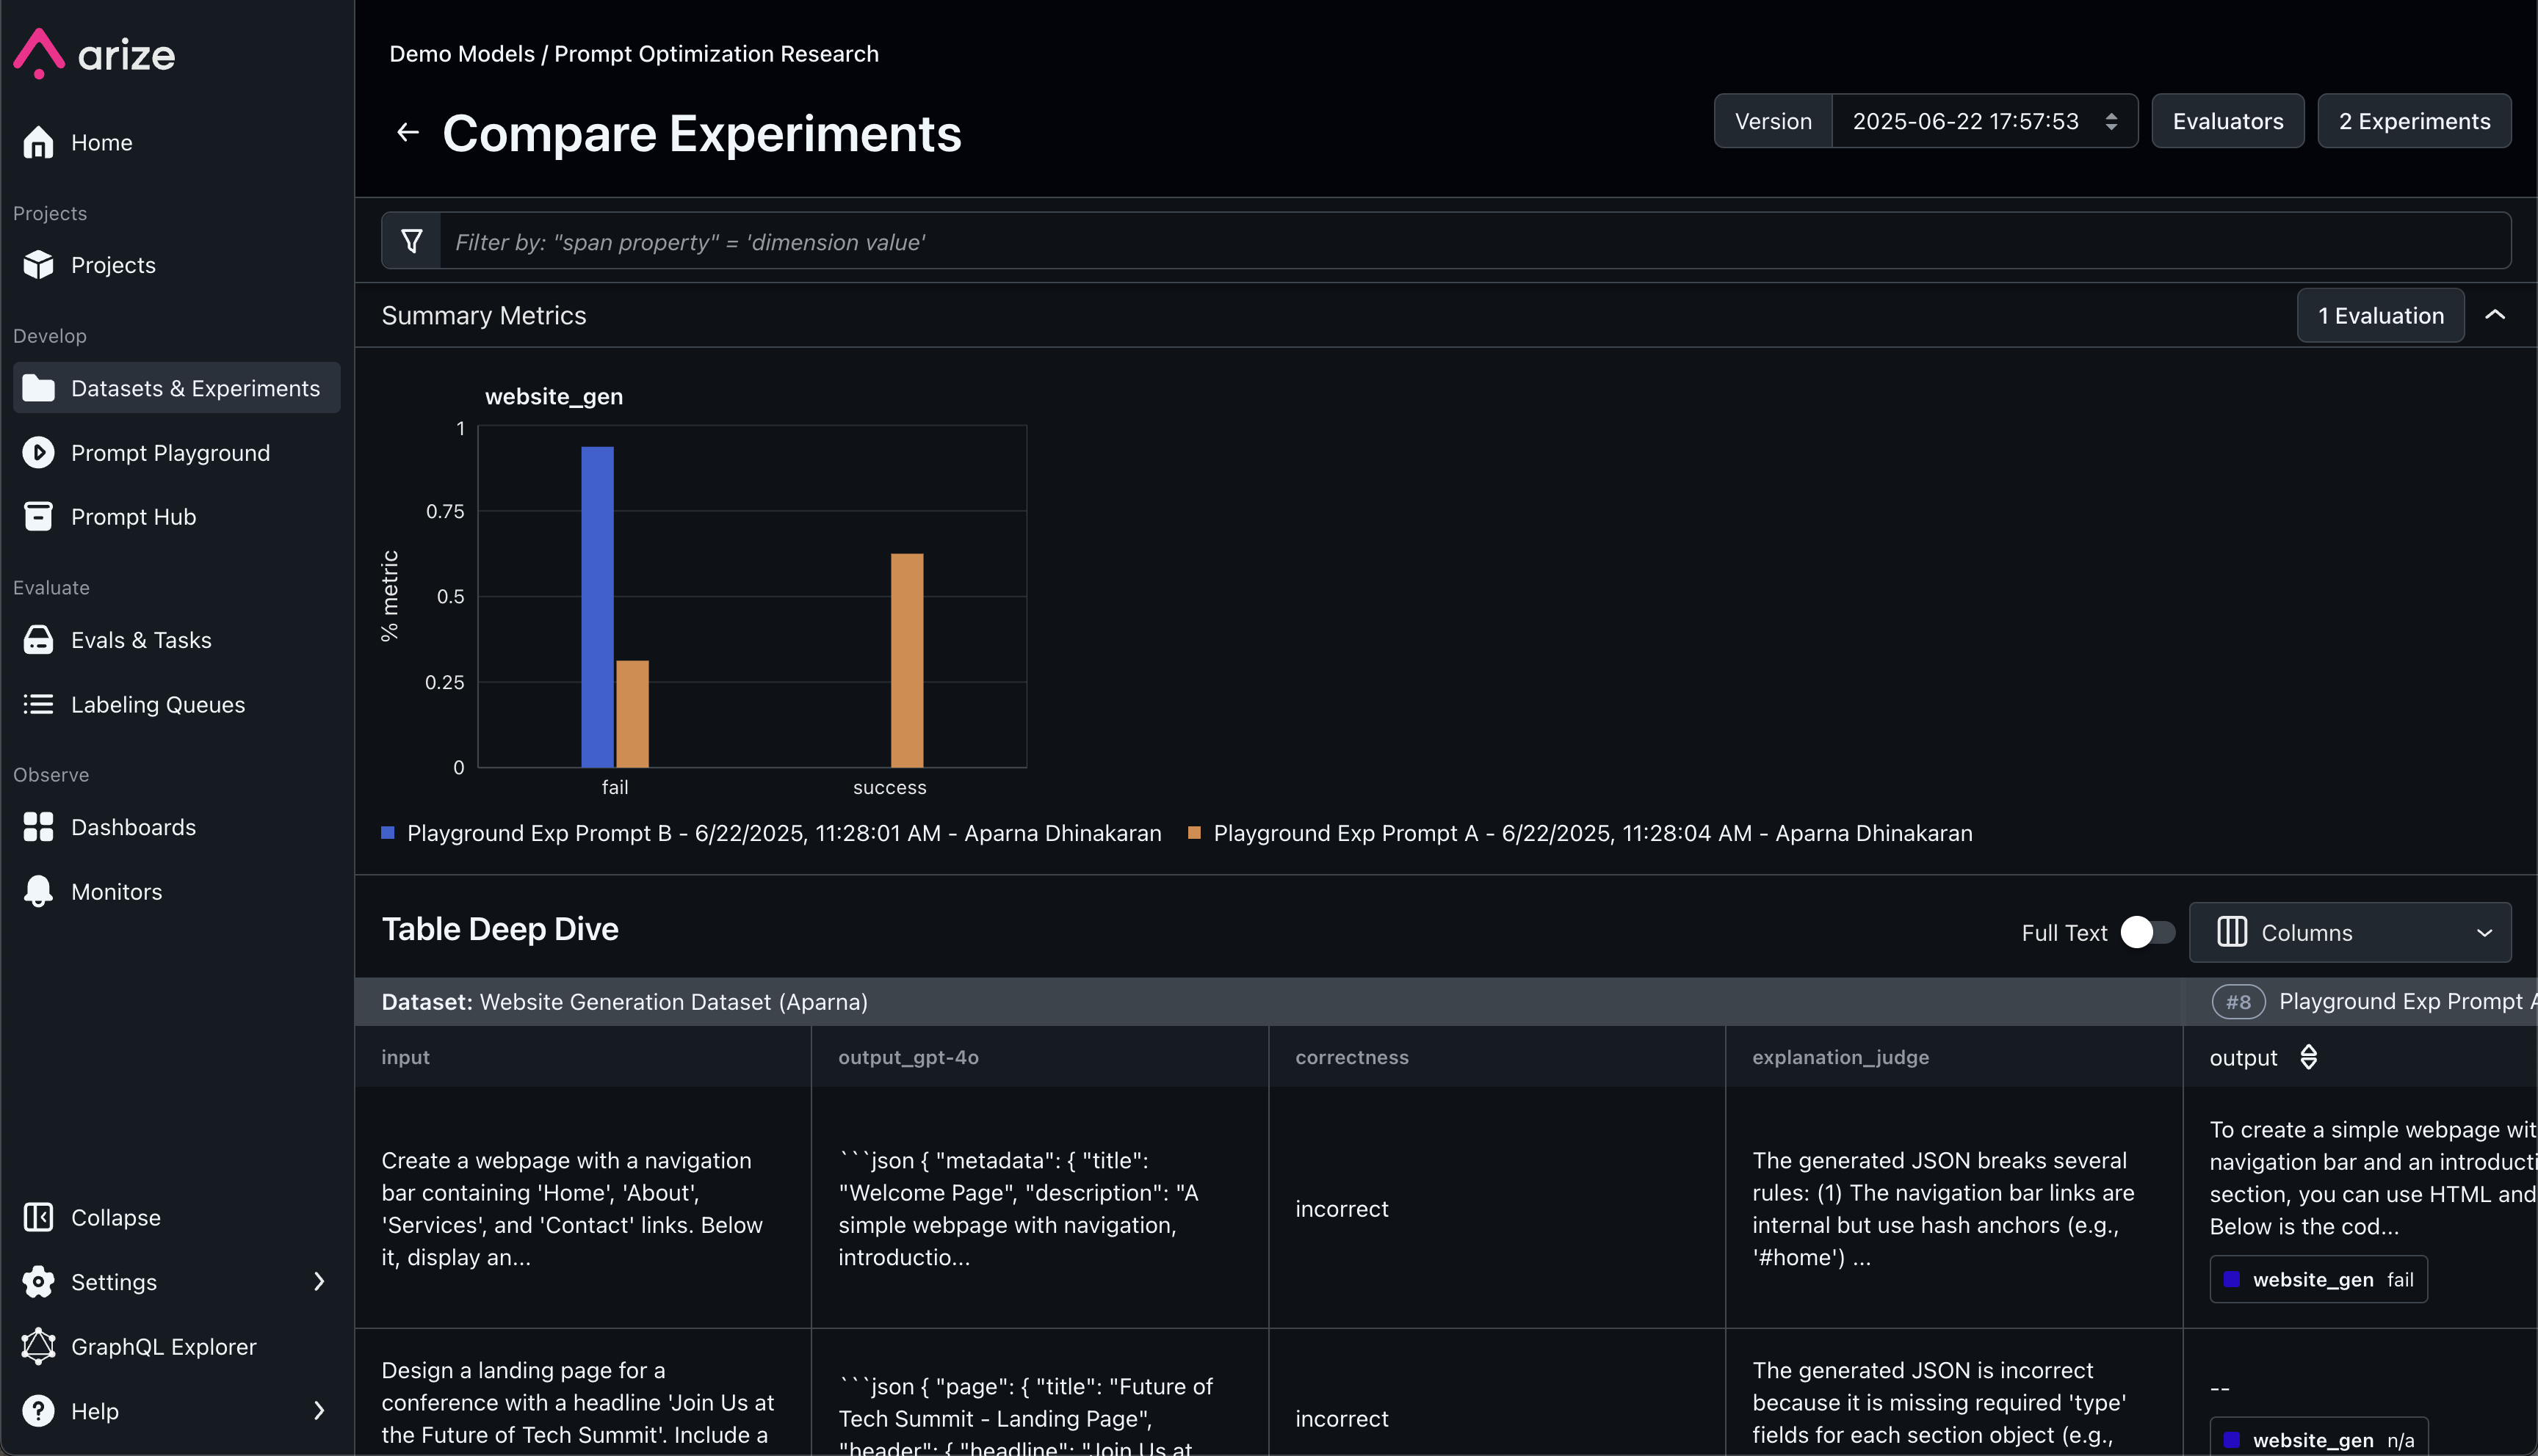Click the orange success bar in chart

point(906,660)
